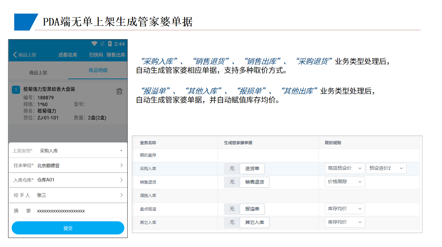Screen dimensions: 442x247
Task: Open the 预设进价2 dropdown
Action: 386,168
